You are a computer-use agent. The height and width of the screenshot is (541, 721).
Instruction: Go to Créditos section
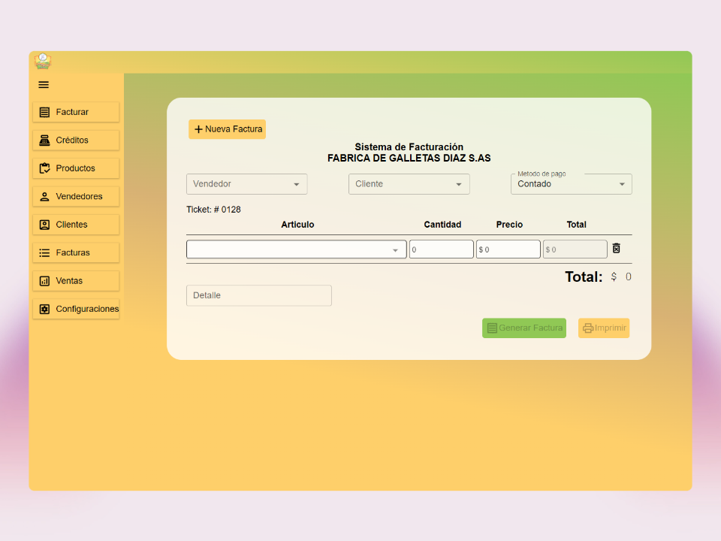point(76,141)
